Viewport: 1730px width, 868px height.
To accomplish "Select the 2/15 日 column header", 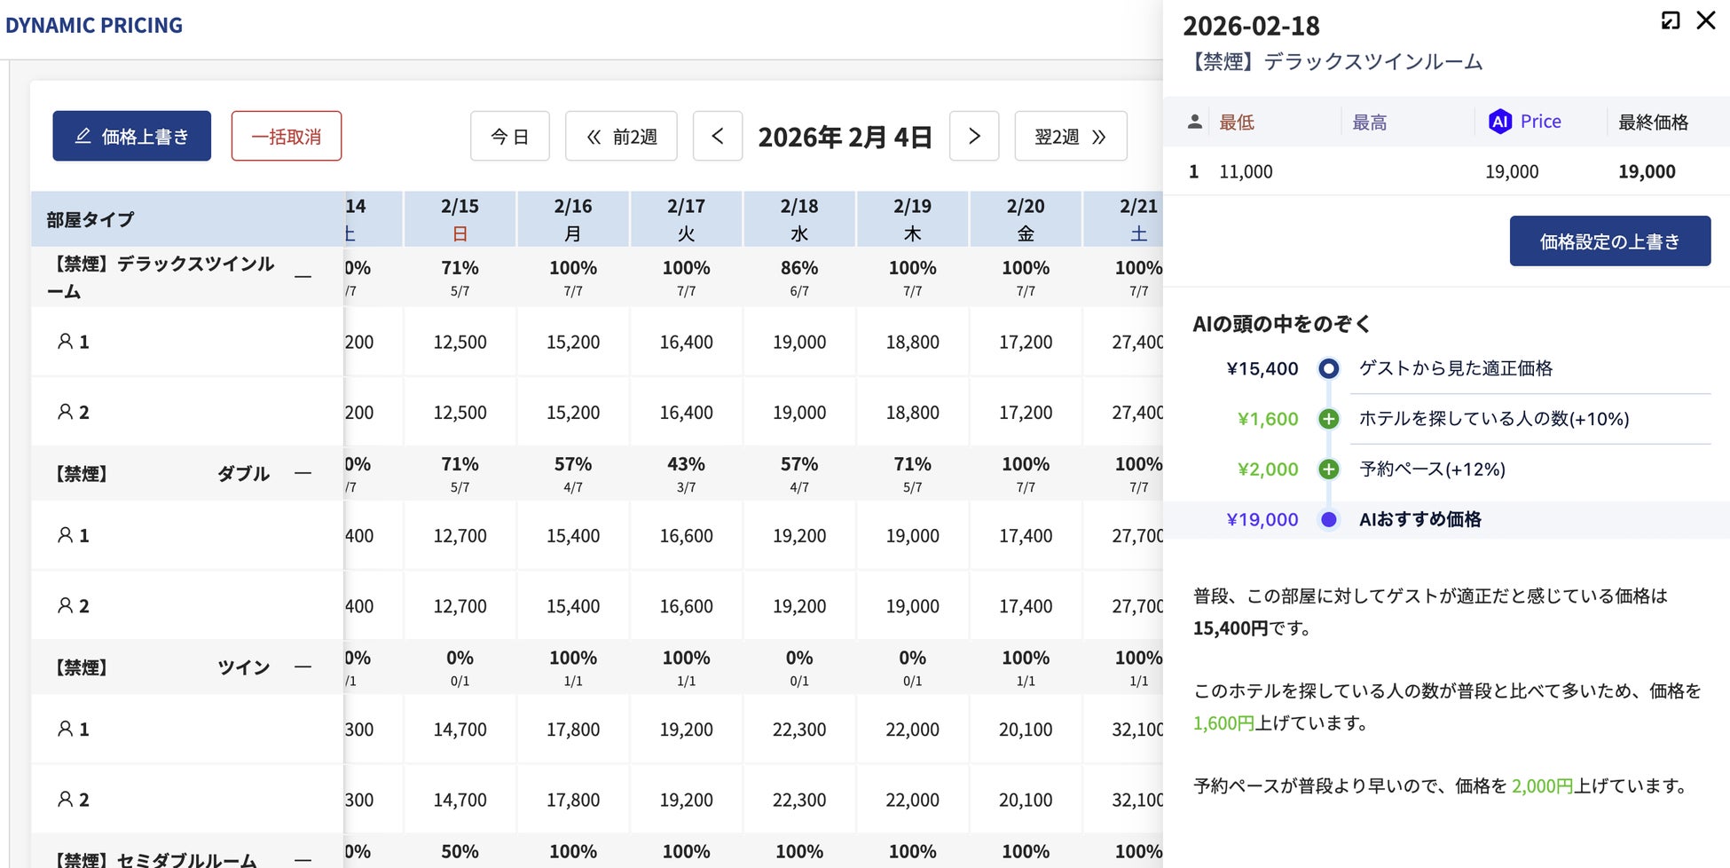I will (460, 219).
